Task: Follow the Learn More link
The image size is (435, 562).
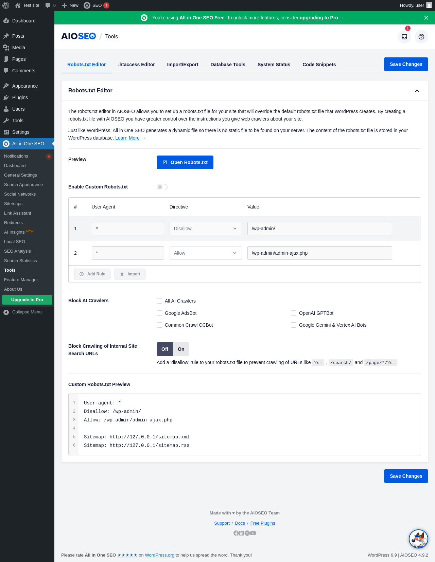Action: point(127,138)
